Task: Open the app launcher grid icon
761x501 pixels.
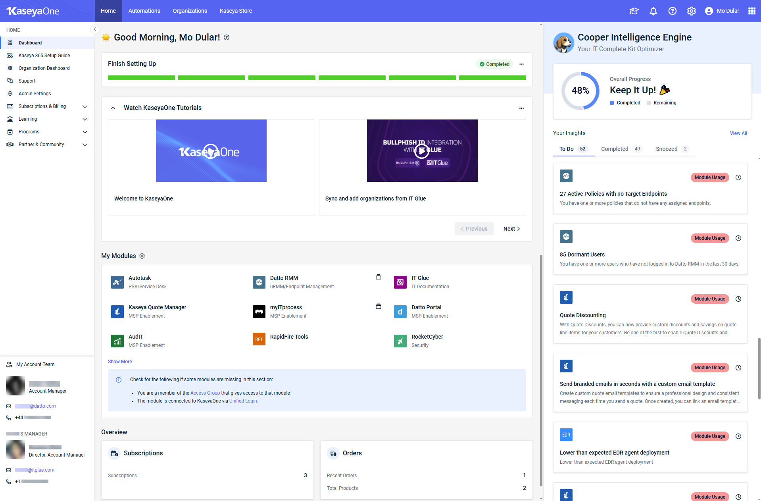Action: coord(751,11)
